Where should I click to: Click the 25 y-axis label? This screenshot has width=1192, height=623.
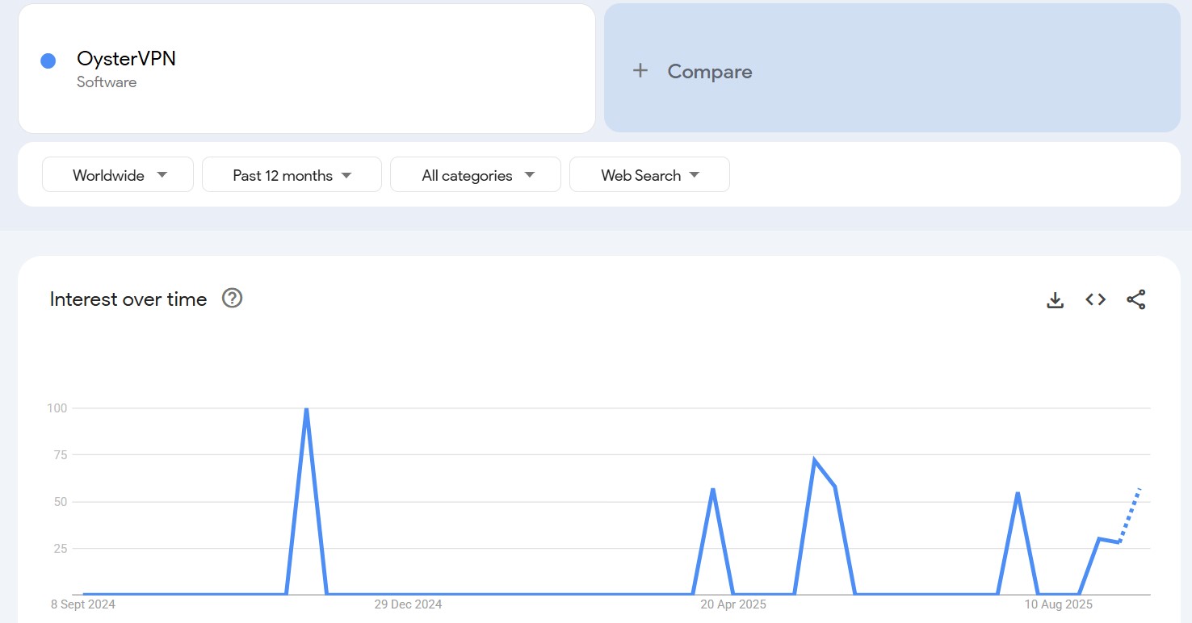[x=61, y=549]
